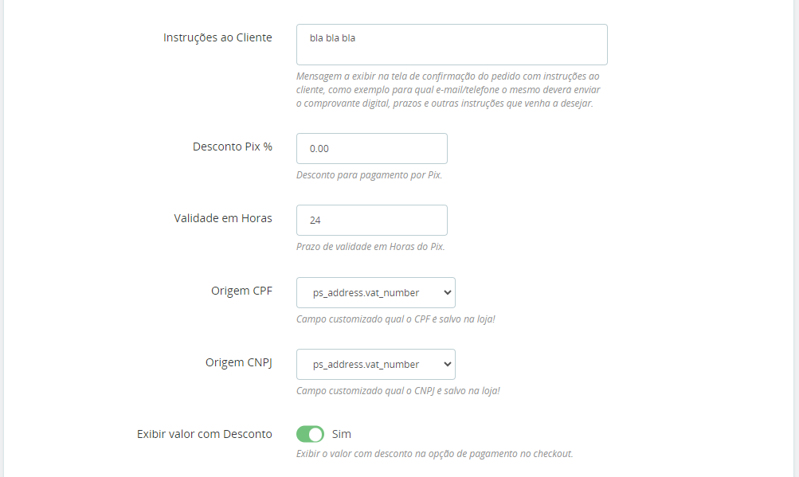This screenshot has height=477, width=799.
Task: Click the chevron arrow on Origem CNPJ select
Action: [448, 365]
